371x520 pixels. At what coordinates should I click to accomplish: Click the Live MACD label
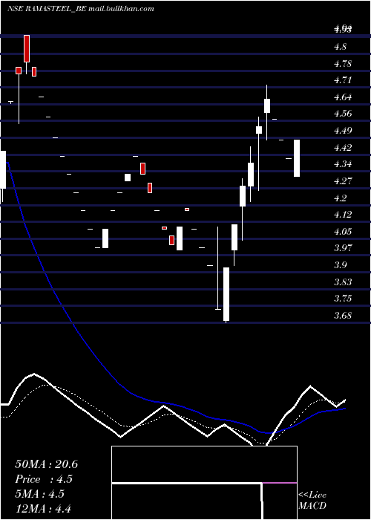pos(312,501)
